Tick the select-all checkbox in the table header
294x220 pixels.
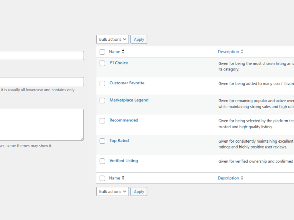103,52
